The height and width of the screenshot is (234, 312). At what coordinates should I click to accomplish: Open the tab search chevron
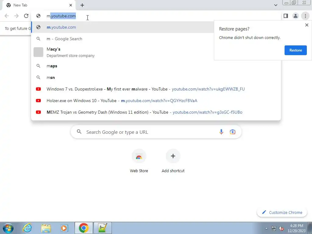[275, 5]
